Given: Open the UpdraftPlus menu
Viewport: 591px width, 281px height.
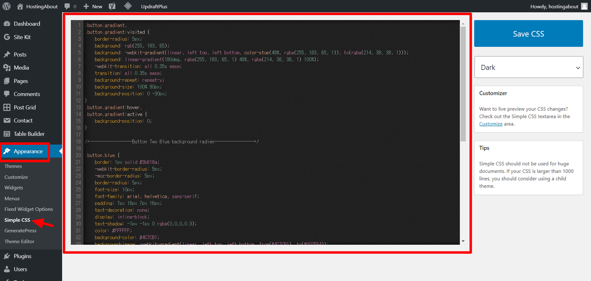Looking at the screenshot, I should pyautogui.click(x=154, y=6).
